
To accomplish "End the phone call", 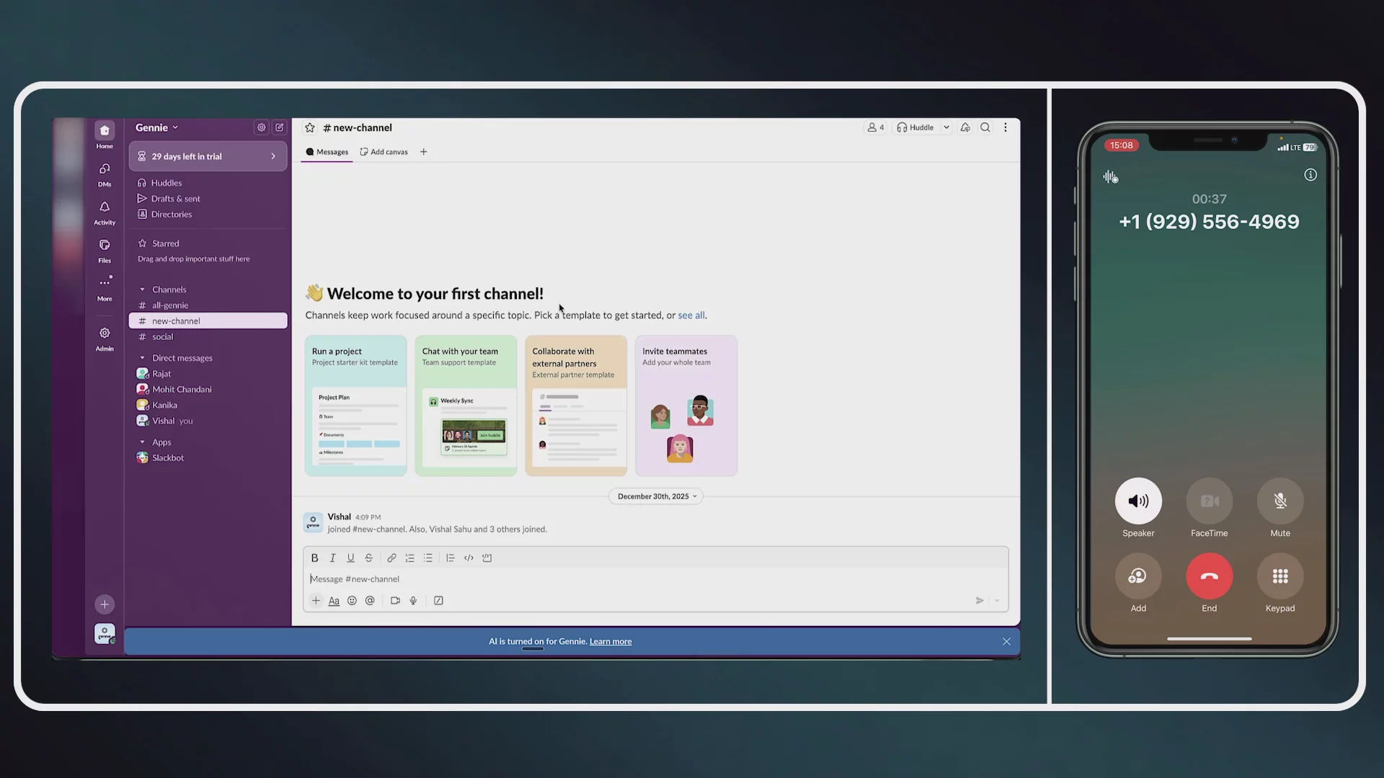I will [x=1209, y=576].
